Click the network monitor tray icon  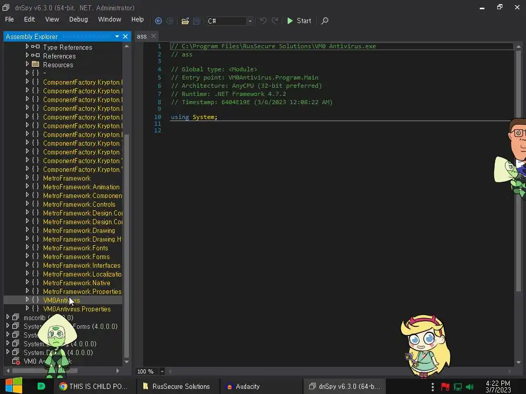(458, 387)
